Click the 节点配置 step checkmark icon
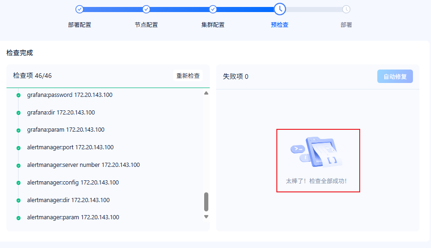 (146, 9)
